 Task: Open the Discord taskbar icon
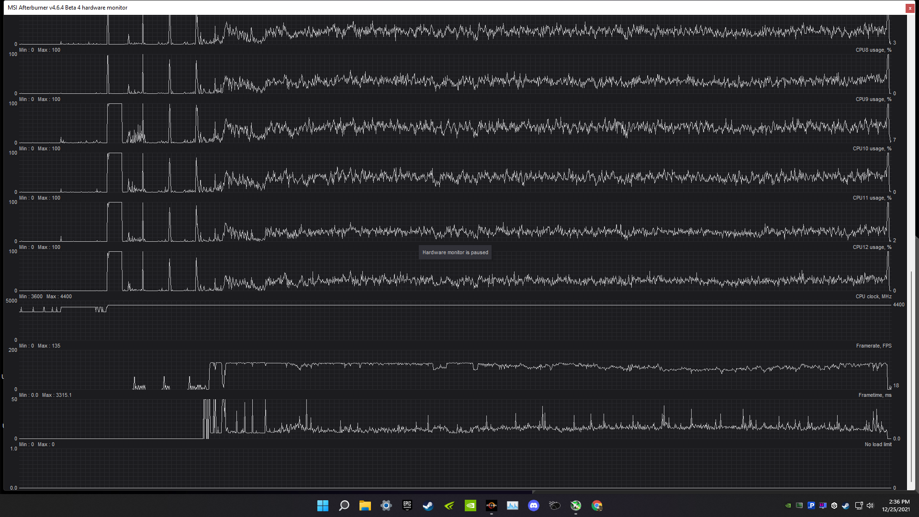[534, 506]
